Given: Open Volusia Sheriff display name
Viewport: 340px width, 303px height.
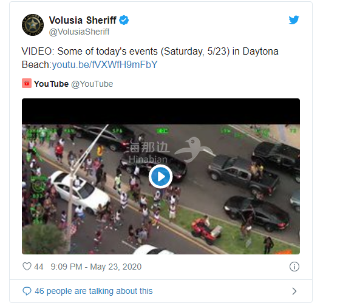Looking at the screenshot, I should click(83, 21).
